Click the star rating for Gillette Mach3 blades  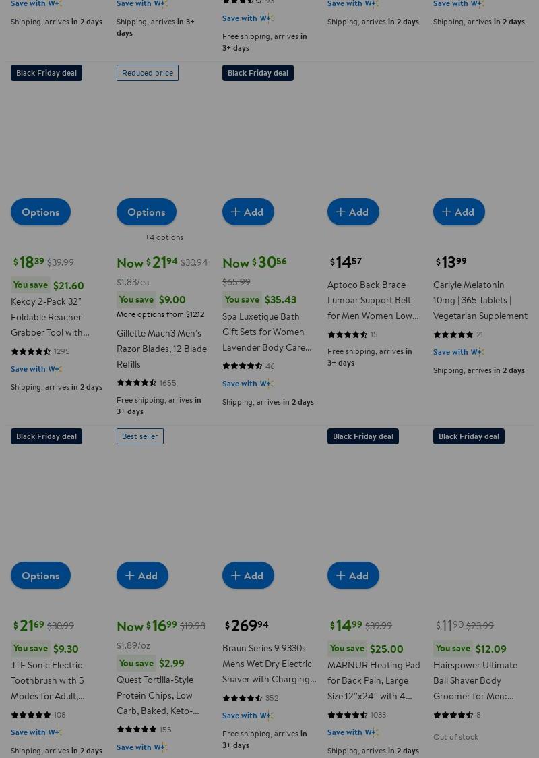point(137,383)
